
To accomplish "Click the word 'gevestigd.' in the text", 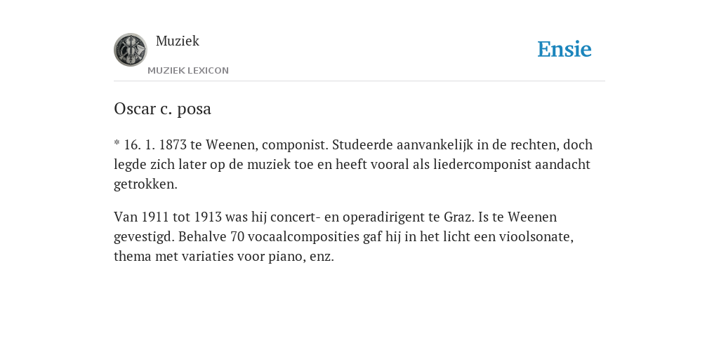I will pyautogui.click(x=145, y=237).
